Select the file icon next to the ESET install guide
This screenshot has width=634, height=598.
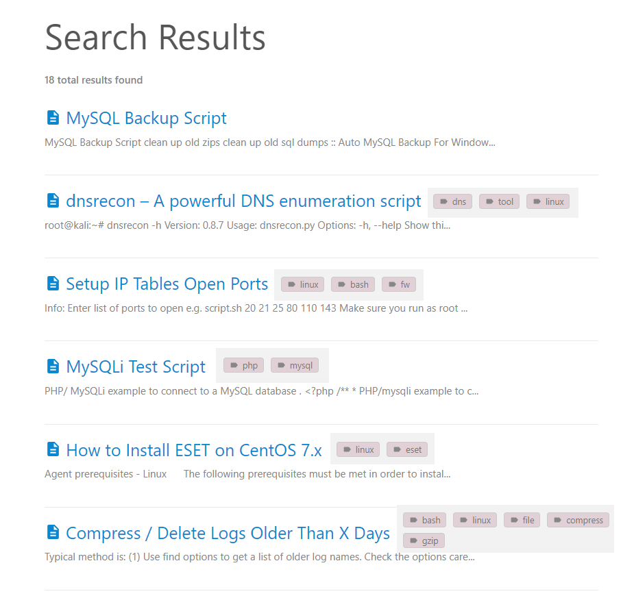53,450
